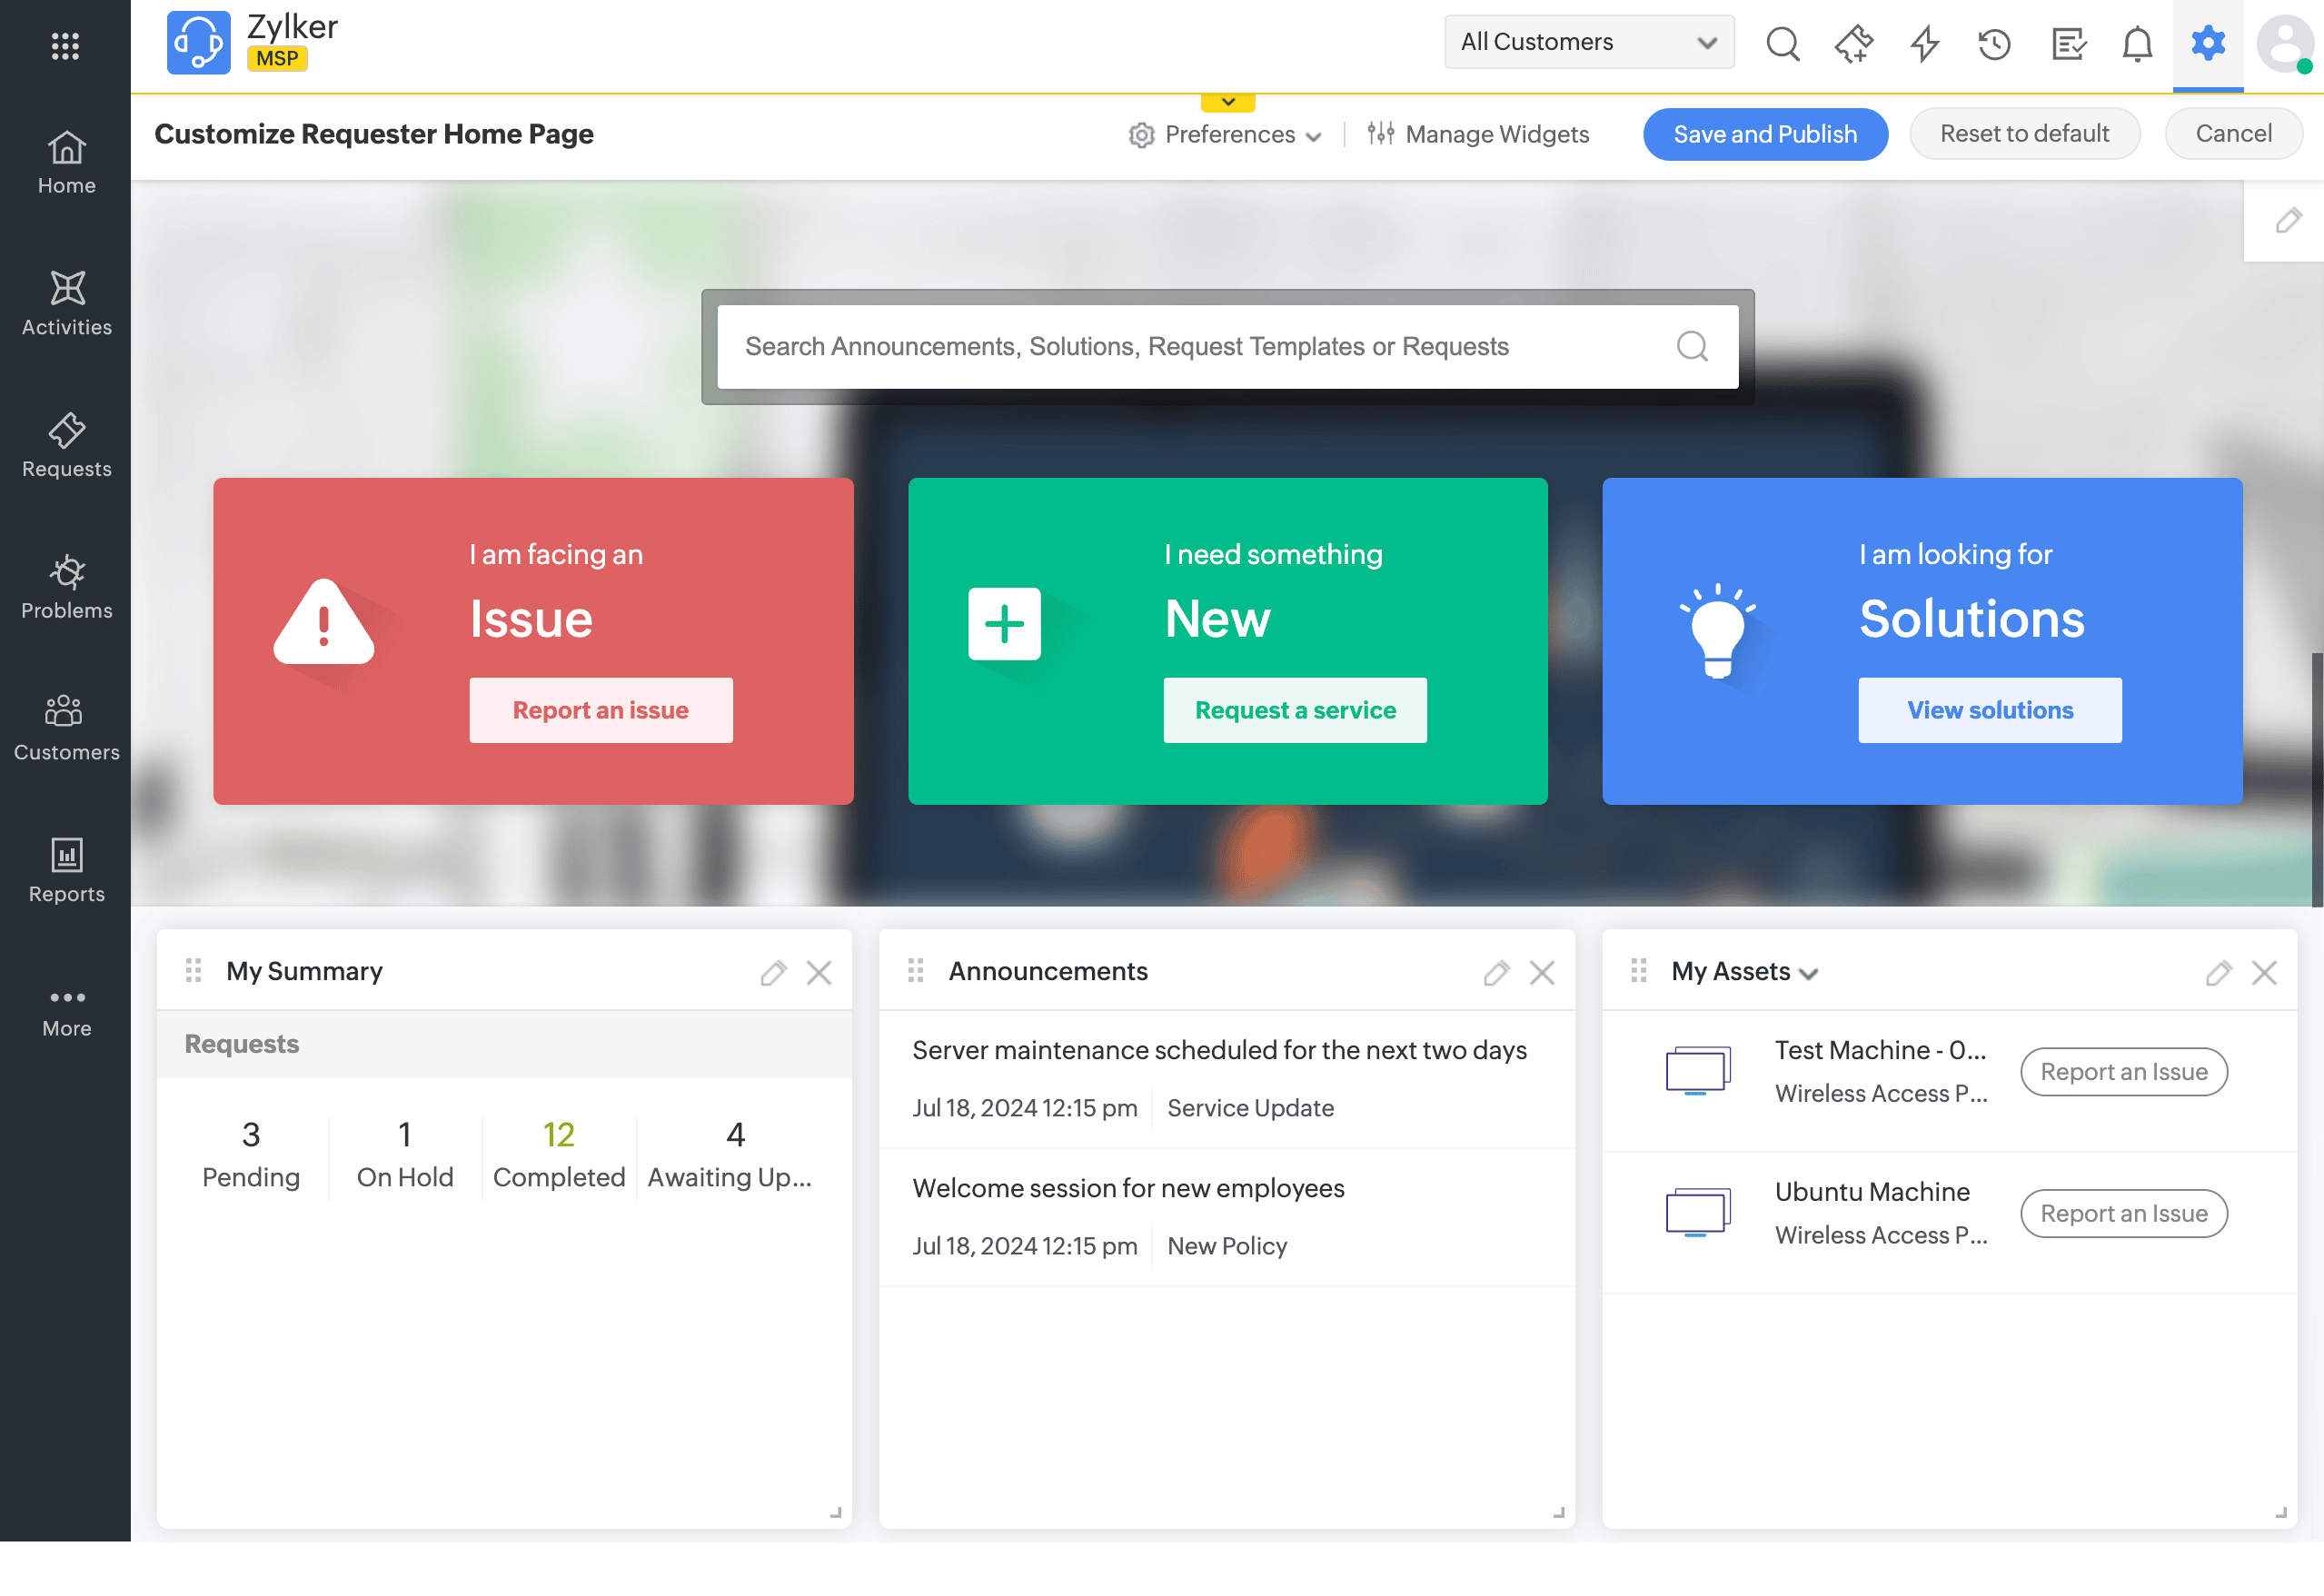Open the quick actions lightning icon

pos(1924,44)
